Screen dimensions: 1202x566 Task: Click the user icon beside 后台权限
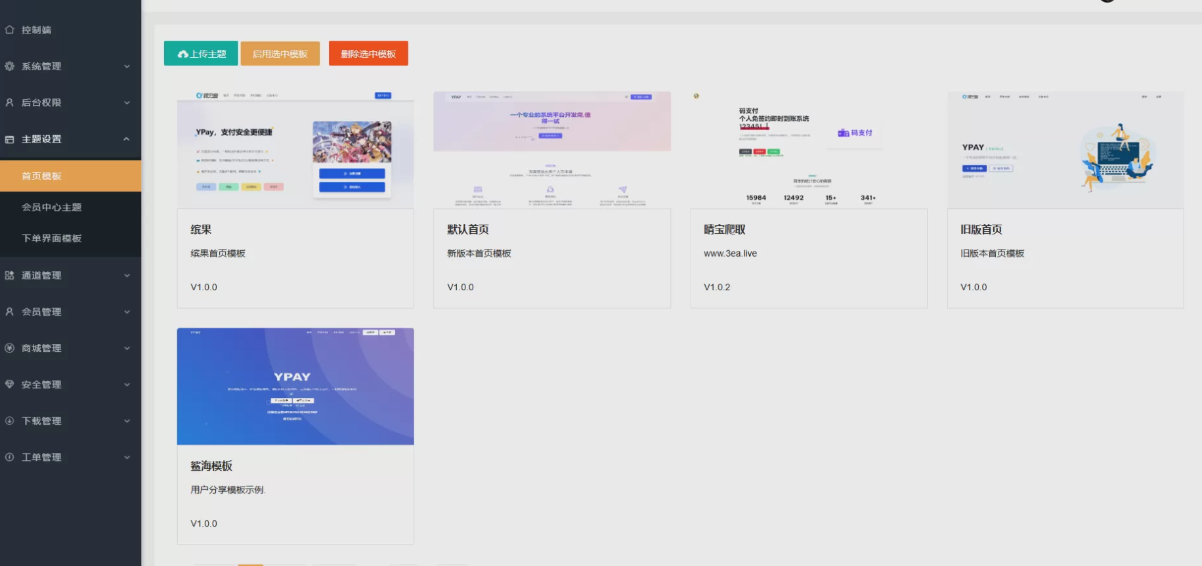pyautogui.click(x=9, y=102)
